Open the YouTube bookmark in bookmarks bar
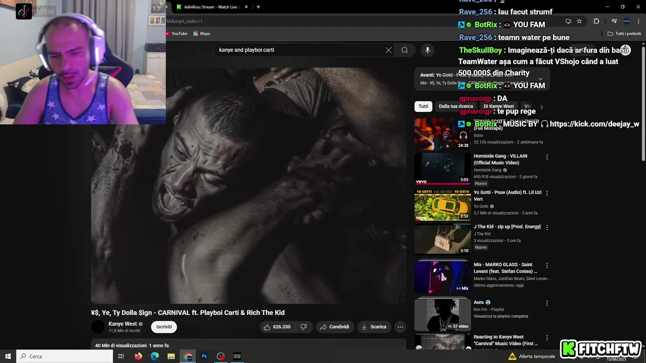Image resolution: width=646 pixels, height=363 pixels. pos(176,33)
